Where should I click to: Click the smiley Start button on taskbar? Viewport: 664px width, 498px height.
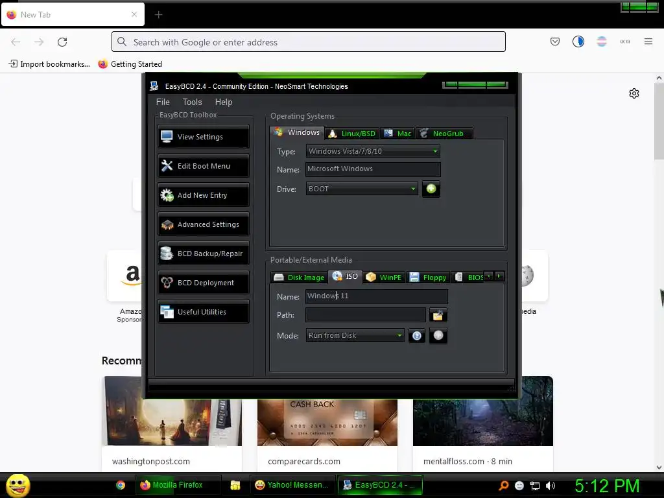point(18,485)
